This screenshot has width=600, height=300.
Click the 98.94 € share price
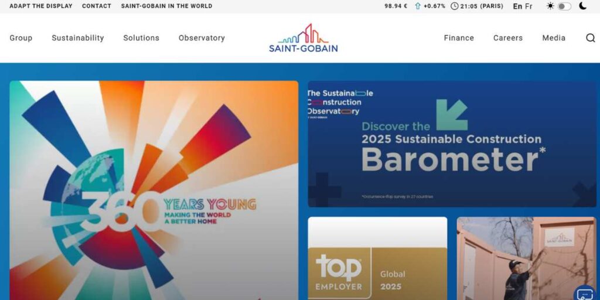pos(396,6)
